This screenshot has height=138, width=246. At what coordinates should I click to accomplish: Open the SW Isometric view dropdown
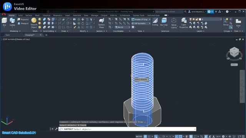click(x=141, y=23)
